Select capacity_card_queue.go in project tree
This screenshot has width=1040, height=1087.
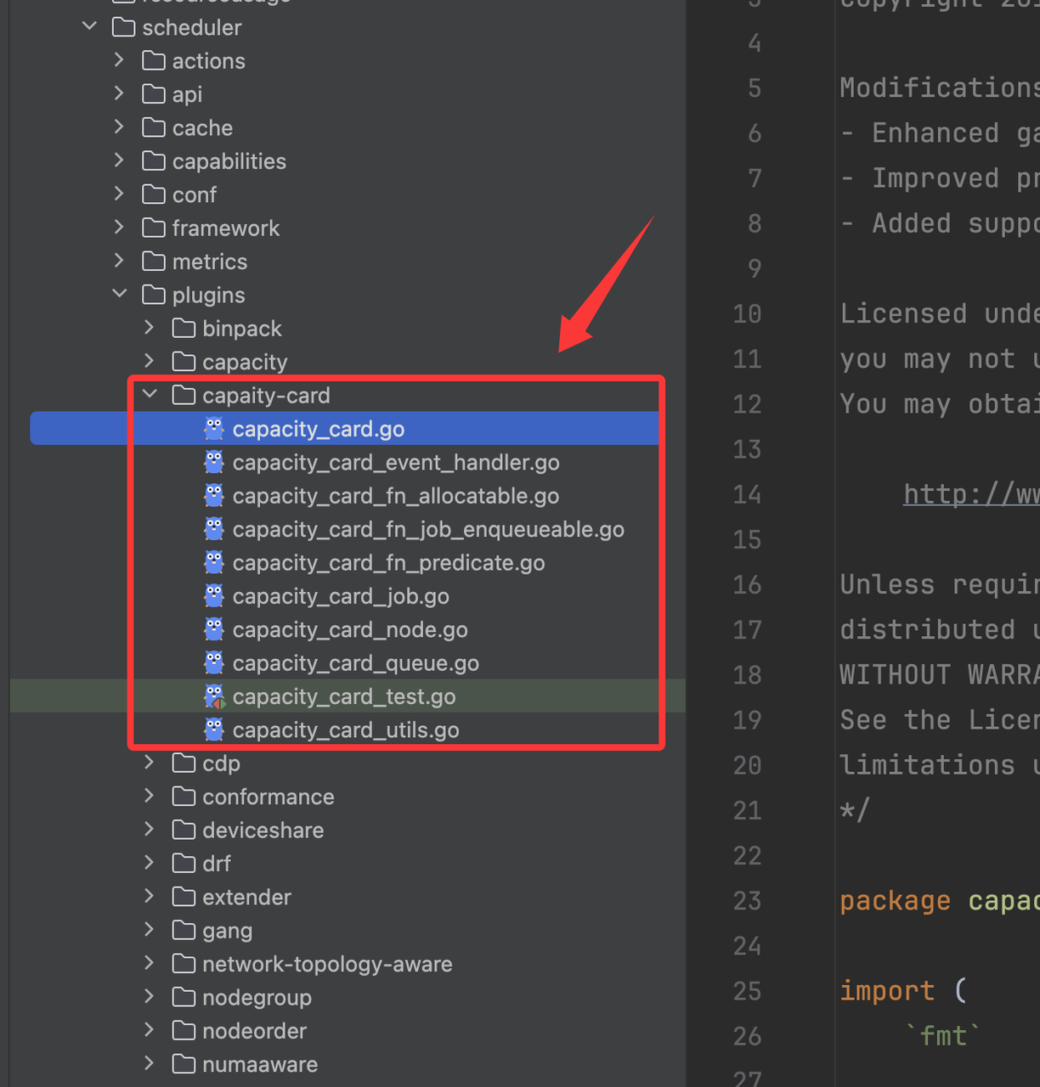click(x=355, y=663)
